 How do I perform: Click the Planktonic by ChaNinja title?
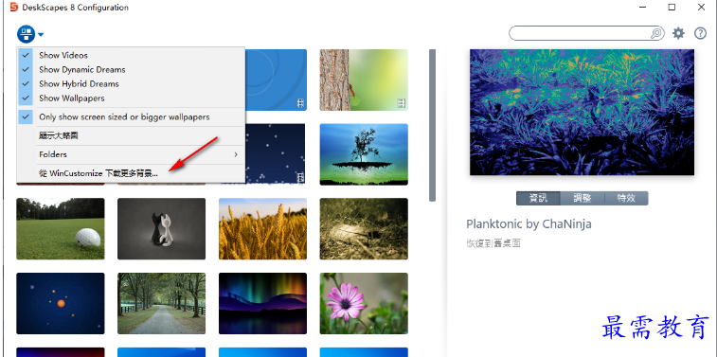tap(529, 224)
